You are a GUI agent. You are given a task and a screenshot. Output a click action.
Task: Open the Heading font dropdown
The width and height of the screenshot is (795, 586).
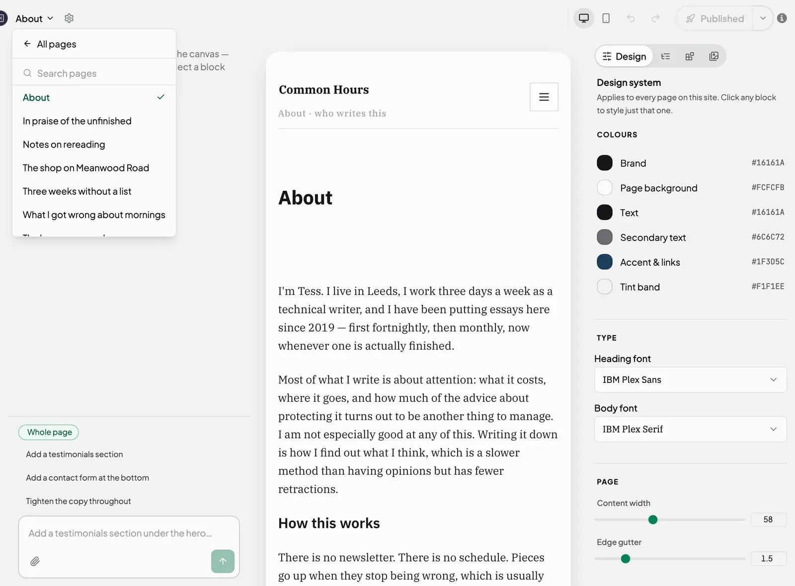691,380
